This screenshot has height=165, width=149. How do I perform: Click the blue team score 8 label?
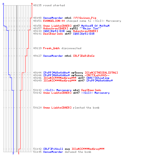point(3,4)
